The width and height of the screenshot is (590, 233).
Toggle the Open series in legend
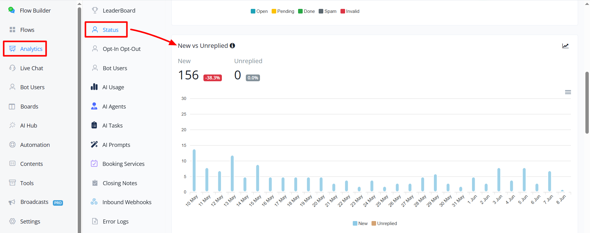259,11
